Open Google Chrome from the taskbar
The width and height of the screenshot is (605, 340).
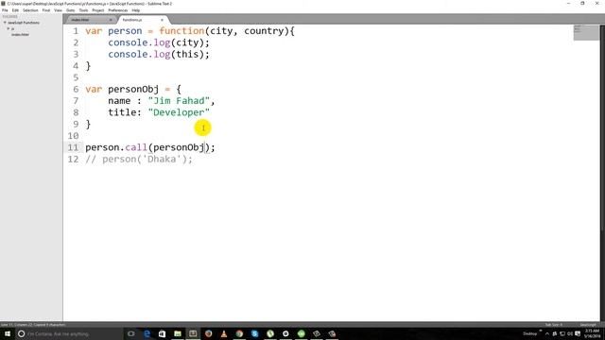[239, 333]
